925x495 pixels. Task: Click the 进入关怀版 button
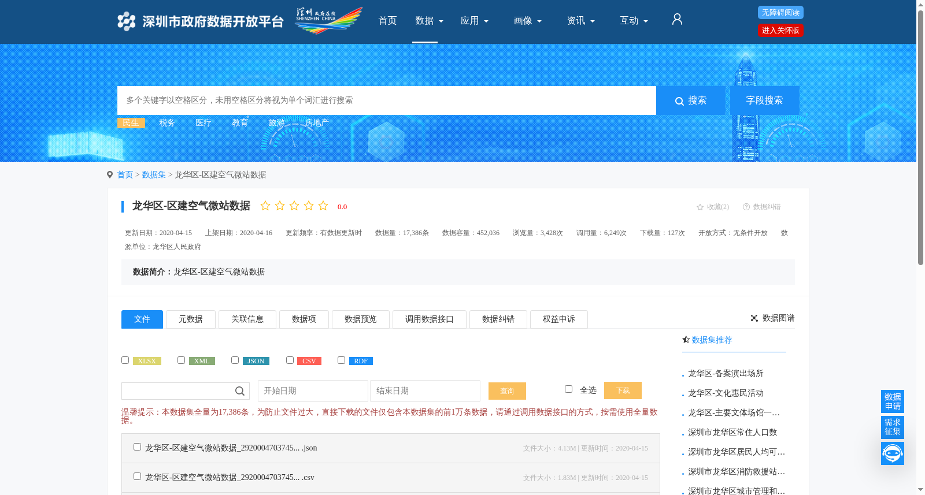tap(780, 30)
